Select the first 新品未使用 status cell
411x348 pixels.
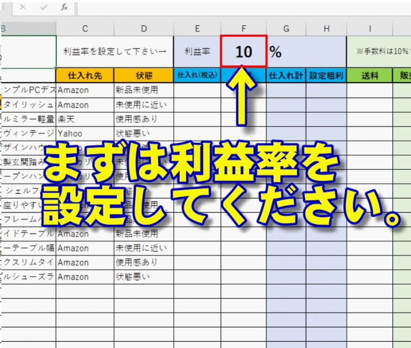(144, 90)
